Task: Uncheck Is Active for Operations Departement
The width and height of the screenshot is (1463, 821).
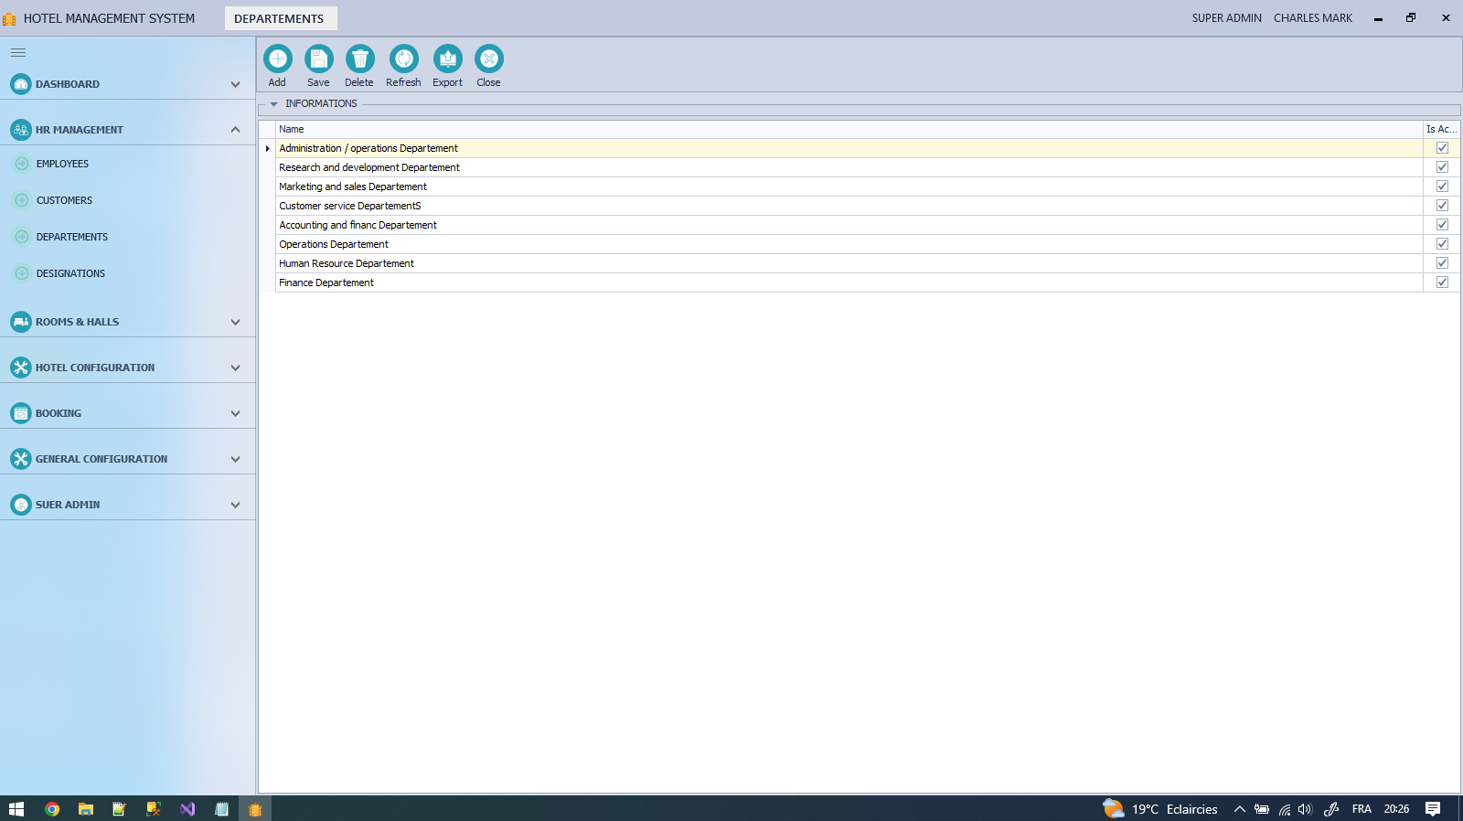Action: 1442,244
